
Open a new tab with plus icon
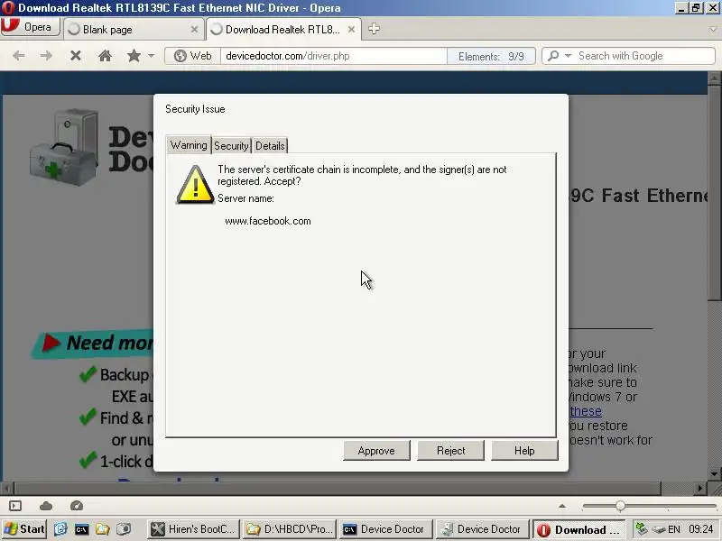click(374, 29)
